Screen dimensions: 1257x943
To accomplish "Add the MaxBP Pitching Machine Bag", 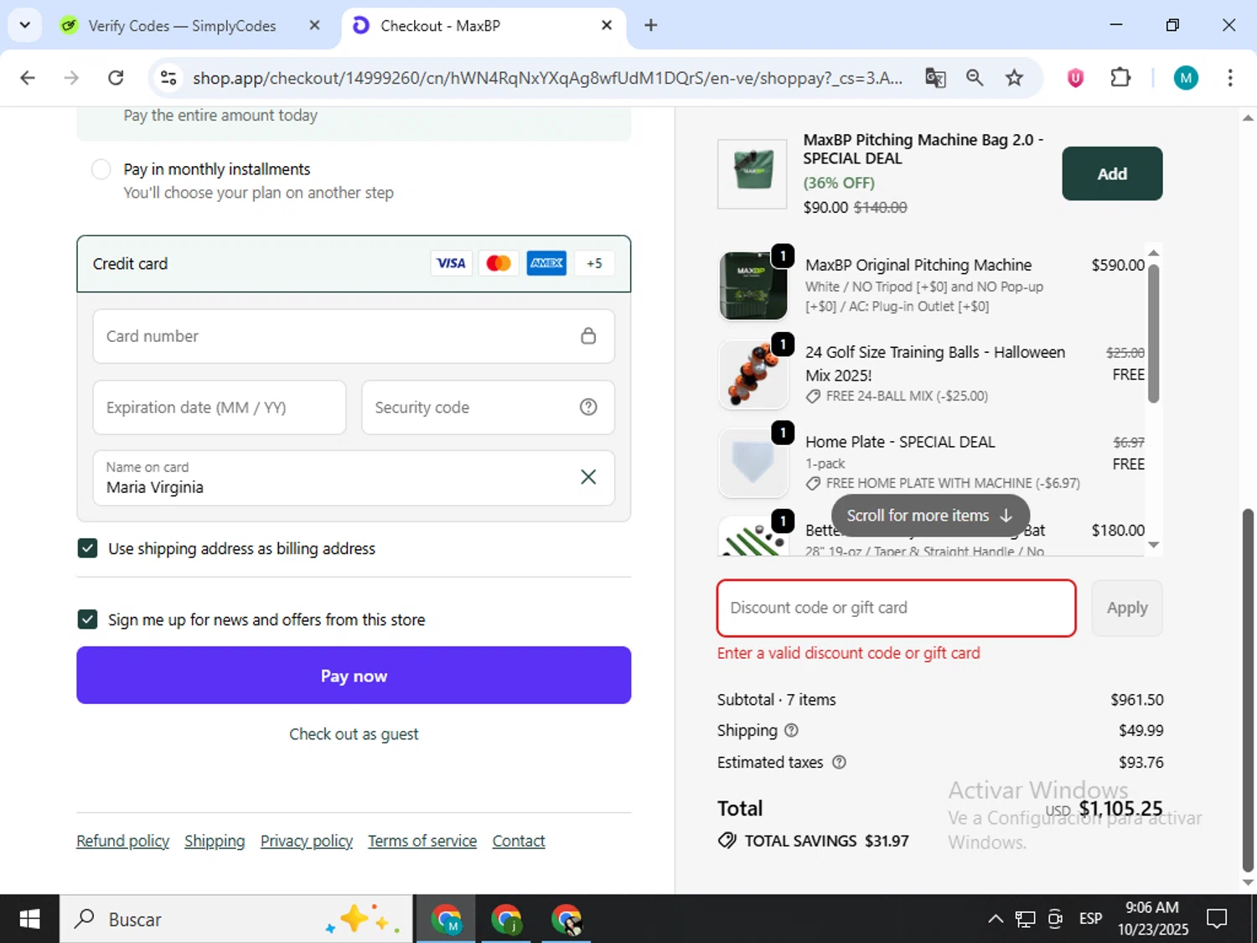I will (1112, 174).
